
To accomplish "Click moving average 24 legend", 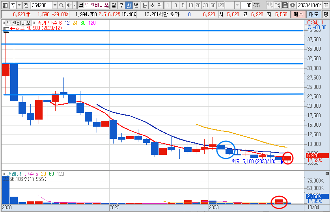I will pos(75,23).
